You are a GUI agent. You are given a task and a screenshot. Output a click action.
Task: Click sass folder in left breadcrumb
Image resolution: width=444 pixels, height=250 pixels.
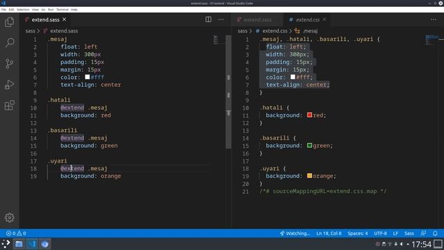pos(30,31)
